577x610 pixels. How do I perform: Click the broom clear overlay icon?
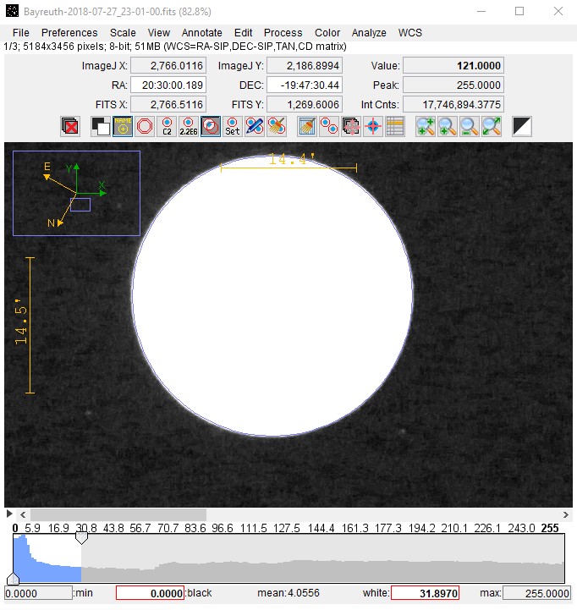(307, 127)
